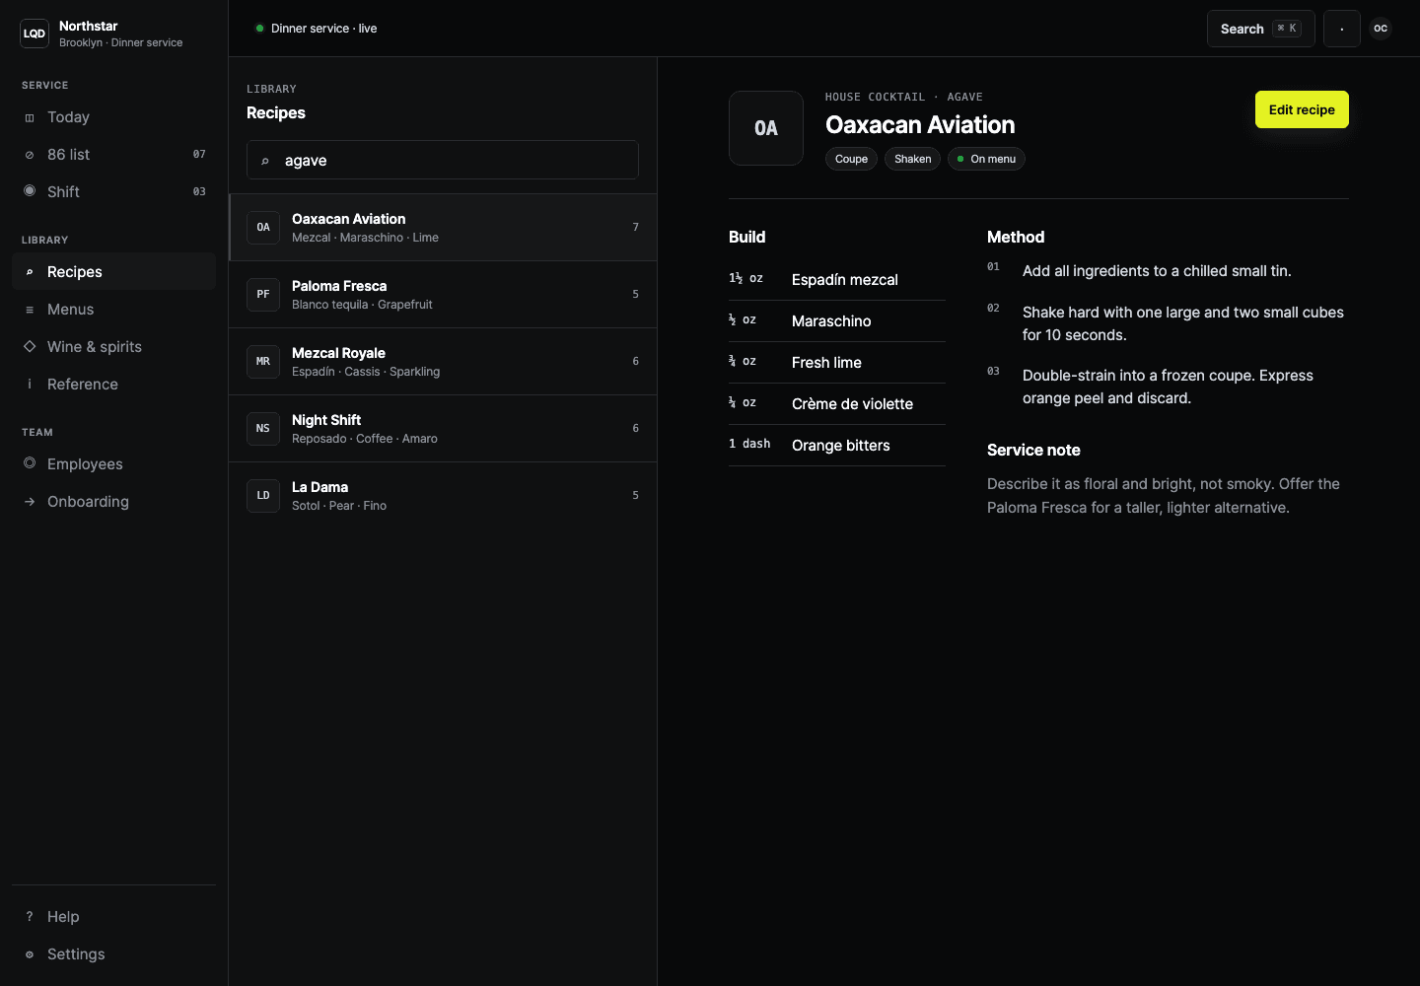Select the Paloma Fresca recipe
Viewport: 1420px width, 986px height.
point(443,295)
